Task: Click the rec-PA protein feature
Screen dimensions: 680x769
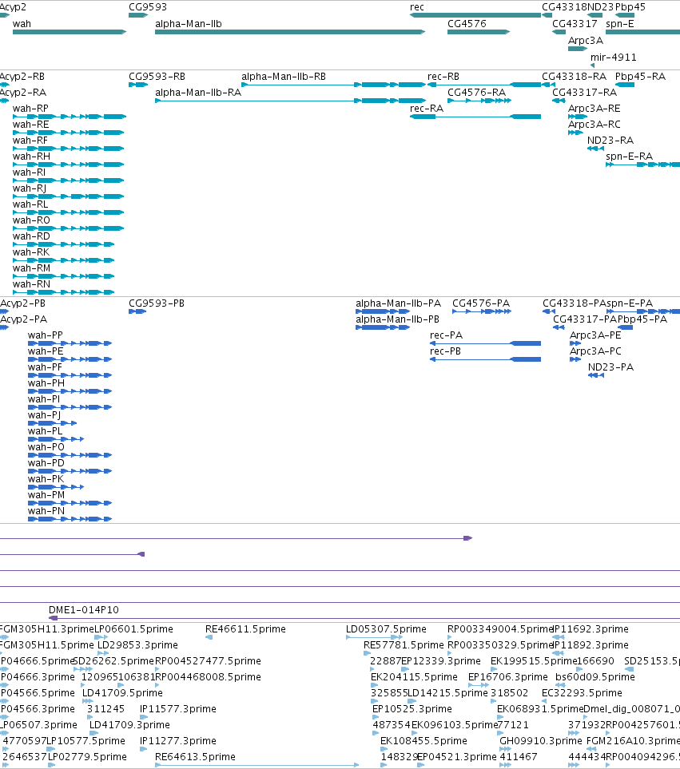Action: click(x=485, y=343)
